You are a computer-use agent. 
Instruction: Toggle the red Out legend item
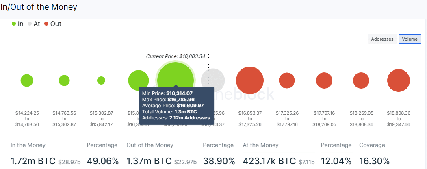(52, 24)
